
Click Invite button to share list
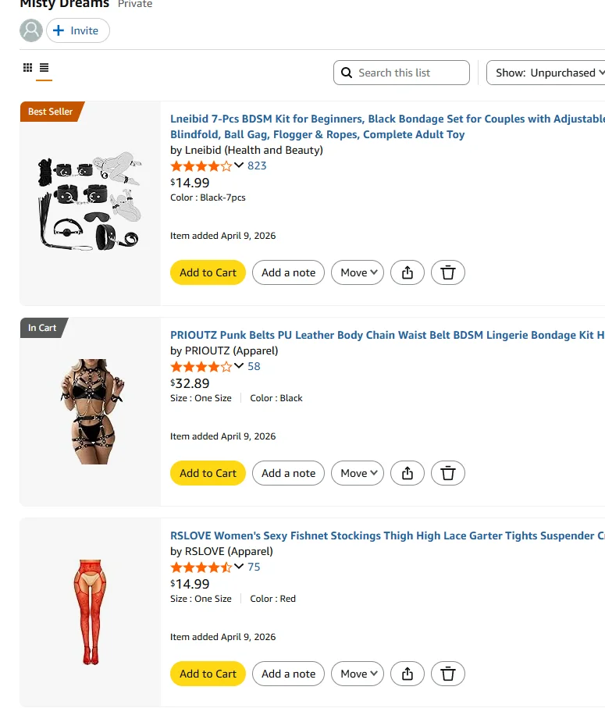coord(78,30)
